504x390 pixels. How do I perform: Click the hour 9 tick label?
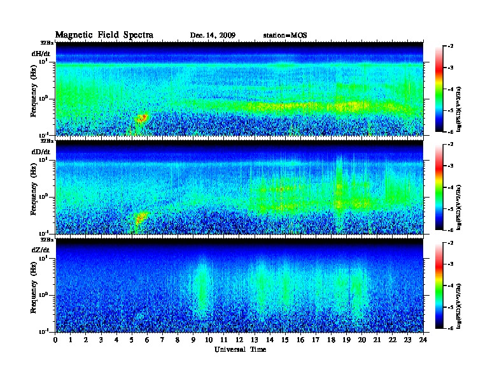coord(193,340)
